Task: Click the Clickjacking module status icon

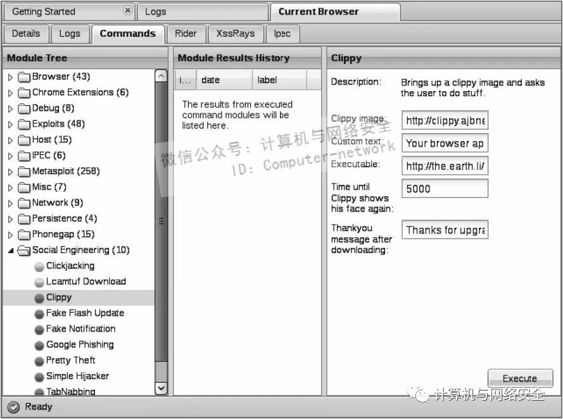Action: pos(39,266)
